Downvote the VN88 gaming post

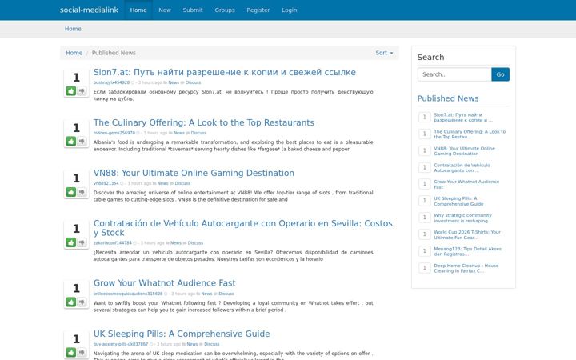click(x=82, y=192)
